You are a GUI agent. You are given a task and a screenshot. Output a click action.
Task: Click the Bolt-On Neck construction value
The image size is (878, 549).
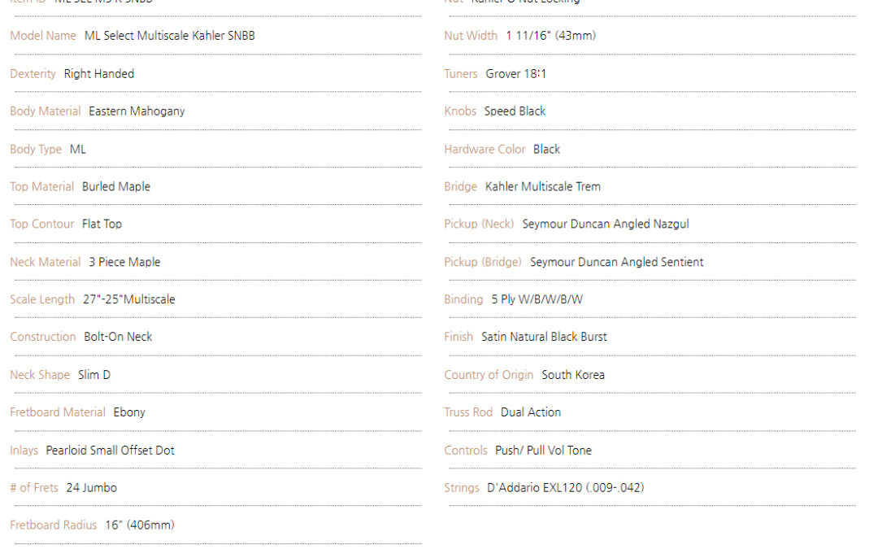[118, 337]
